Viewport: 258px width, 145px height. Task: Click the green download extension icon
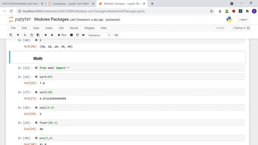(x=227, y=11)
